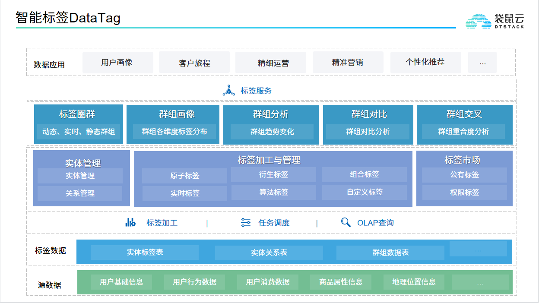Select the 实体管理 sub-box
539x303 pixels.
tap(80, 176)
